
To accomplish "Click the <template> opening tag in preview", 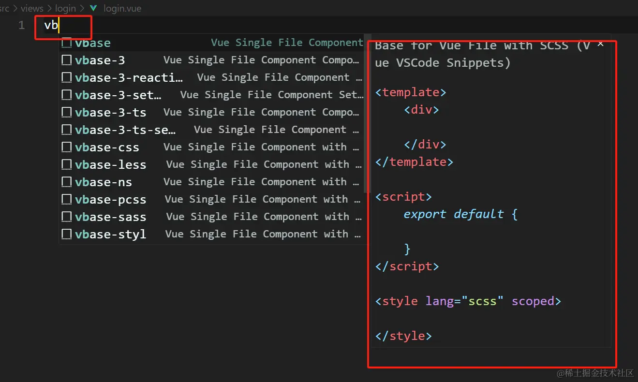I will click(x=411, y=92).
